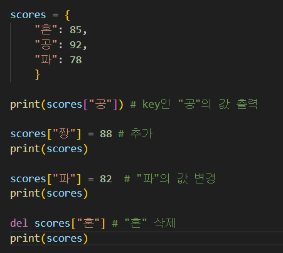The height and width of the screenshot is (253, 283).
Task: Click the number 88 in assignment
Action: [x=106, y=134]
